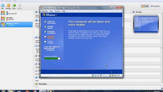Click the hard disk activity status icon
Viewport: 163px width, 92px height.
[93, 75]
